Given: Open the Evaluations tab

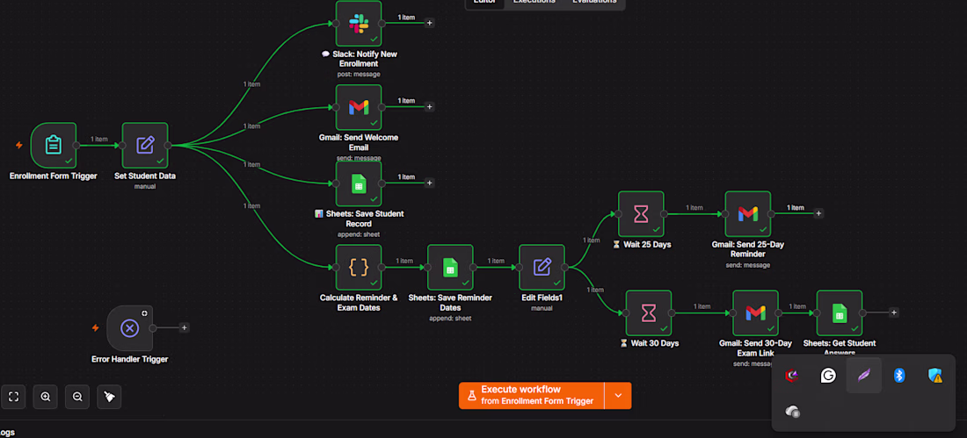Looking at the screenshot, I should [594, 3].
